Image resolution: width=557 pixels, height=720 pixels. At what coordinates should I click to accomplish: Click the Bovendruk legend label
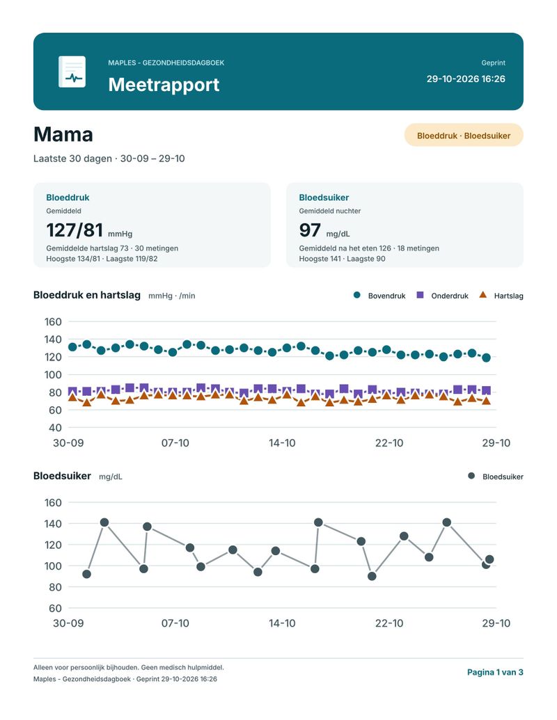click(386, 296)
